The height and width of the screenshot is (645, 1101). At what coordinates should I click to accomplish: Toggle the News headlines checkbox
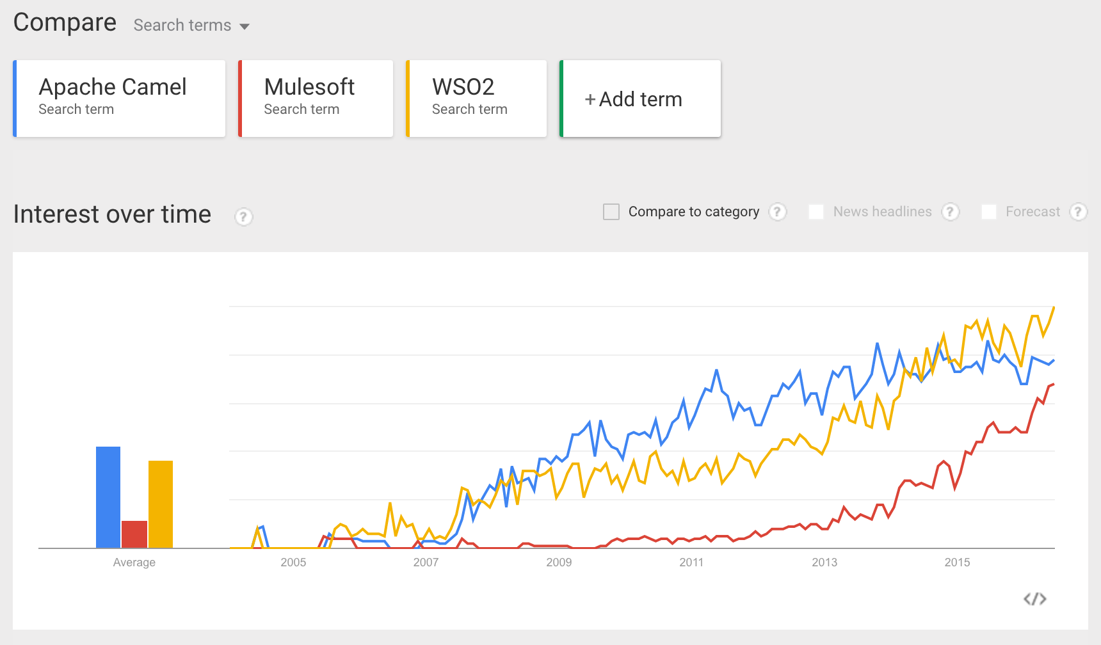click(x=816, y=212)
